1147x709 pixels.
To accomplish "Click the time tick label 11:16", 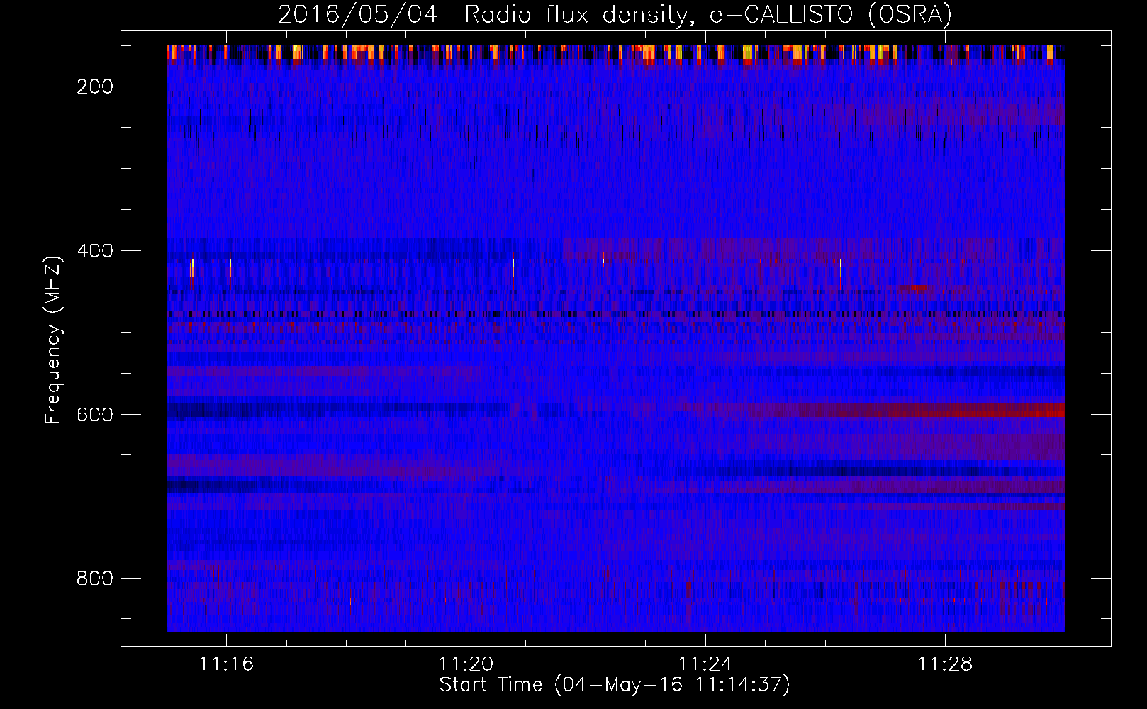I will click(226, 664).
